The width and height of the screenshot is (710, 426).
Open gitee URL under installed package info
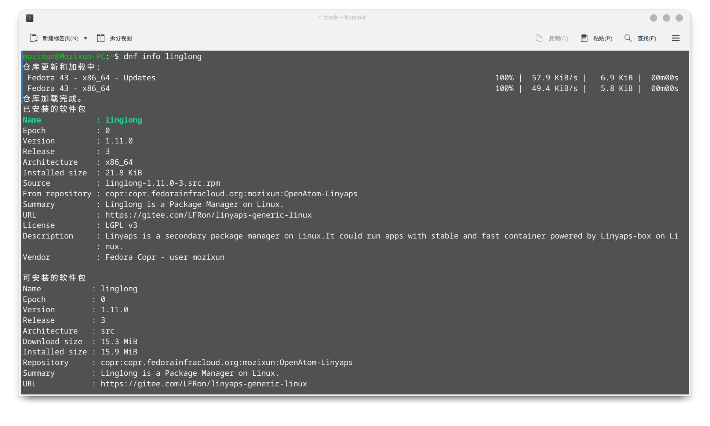pyautogui.click(x=208, y=215)
